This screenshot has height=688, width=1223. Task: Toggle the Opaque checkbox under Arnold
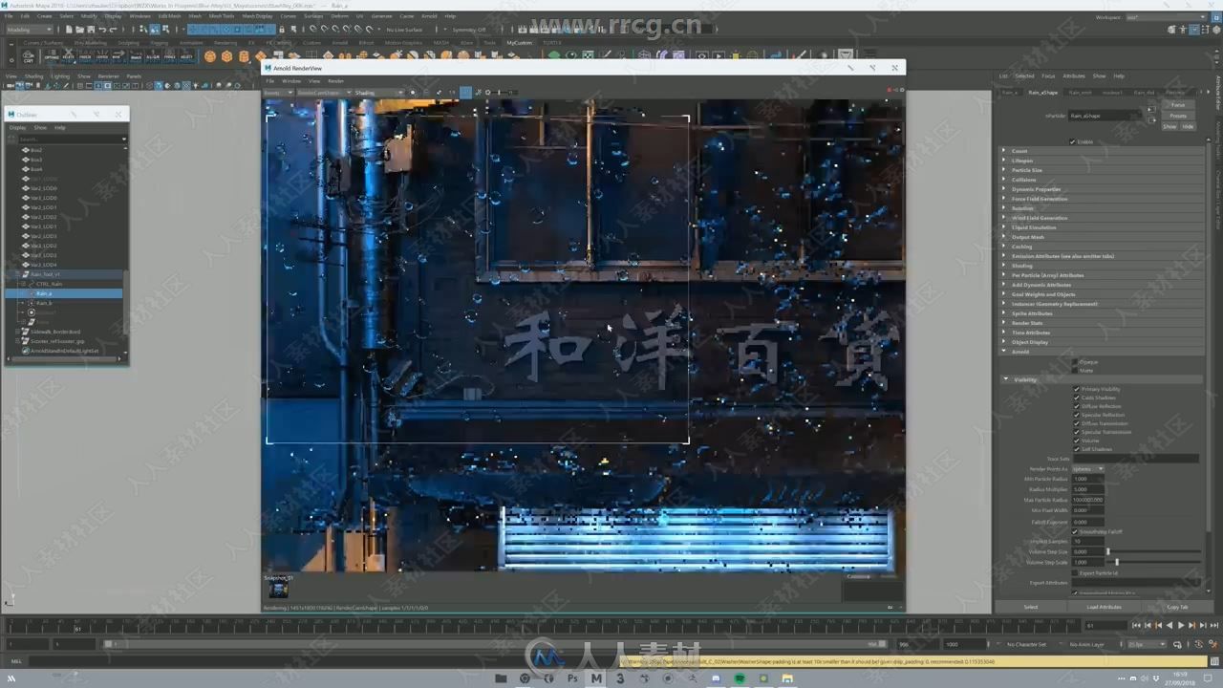click(x=1075, y=362)
